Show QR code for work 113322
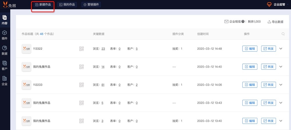291x130 pixels. (x=81, y=49)
